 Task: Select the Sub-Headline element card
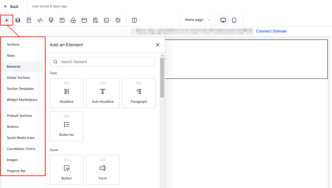103,93
